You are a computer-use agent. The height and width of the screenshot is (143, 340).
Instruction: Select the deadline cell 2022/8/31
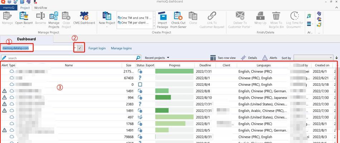point(204,137)
